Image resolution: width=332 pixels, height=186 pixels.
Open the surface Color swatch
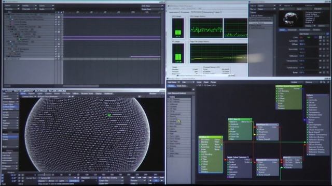pos(321,37)
